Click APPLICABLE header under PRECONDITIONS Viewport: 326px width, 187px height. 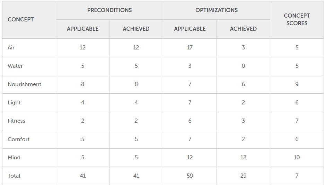click(x=82, y=29)
